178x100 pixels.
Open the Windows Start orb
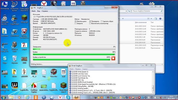[3, 97]
